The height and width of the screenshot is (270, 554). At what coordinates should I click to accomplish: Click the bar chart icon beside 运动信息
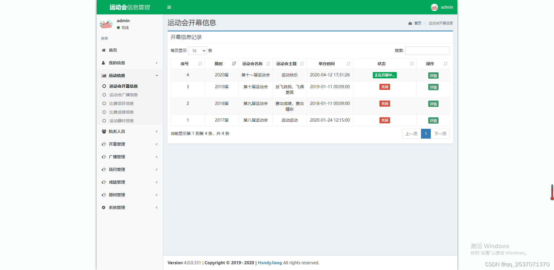tap(104, 75)
